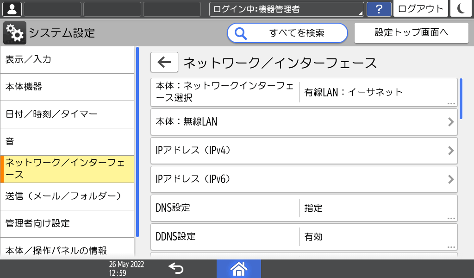Tap the back arrow in the bottom bar
474x278 pixels.
pyautogui.click(x=177, y=268)
